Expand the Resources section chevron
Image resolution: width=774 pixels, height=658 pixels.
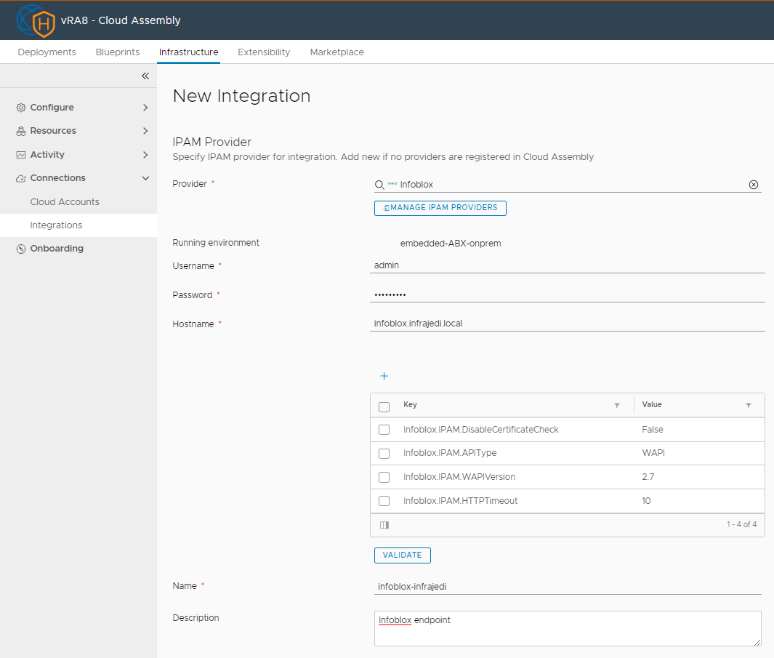(x=145, y=131)
